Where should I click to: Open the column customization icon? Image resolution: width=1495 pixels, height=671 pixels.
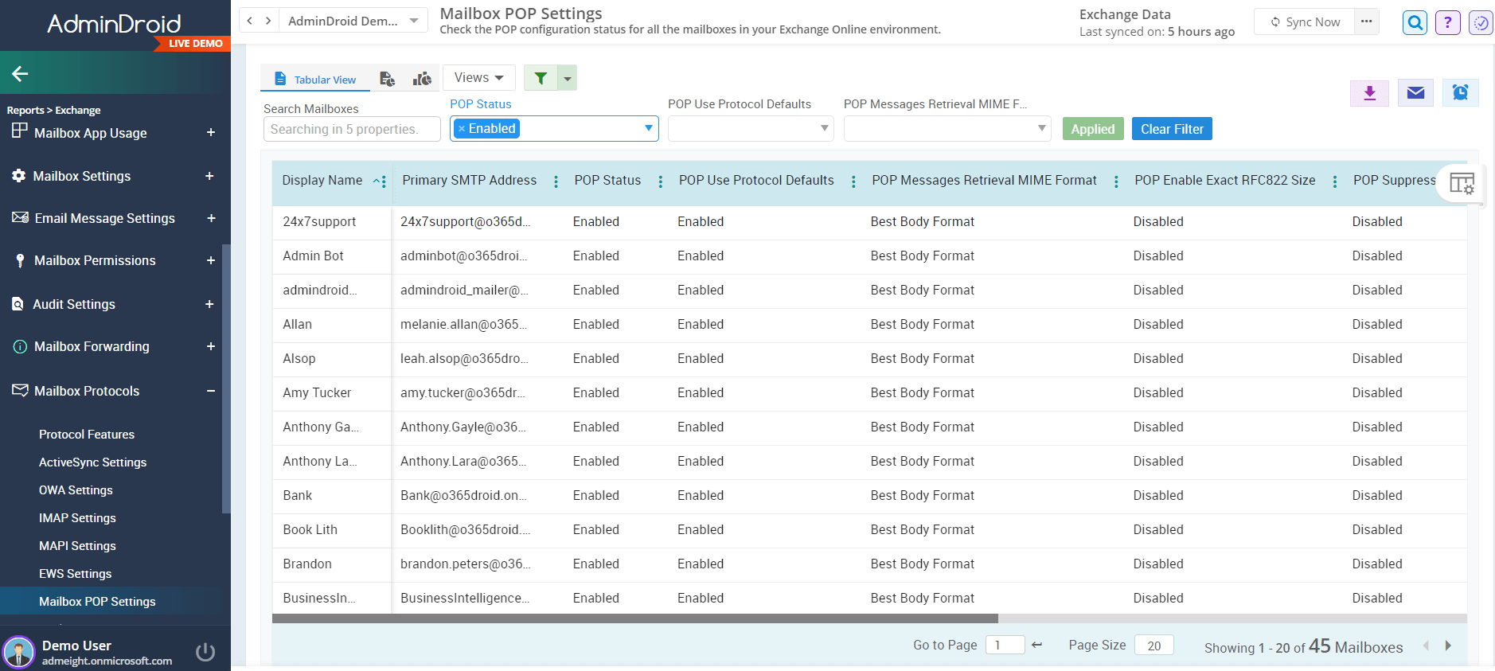1462,183
